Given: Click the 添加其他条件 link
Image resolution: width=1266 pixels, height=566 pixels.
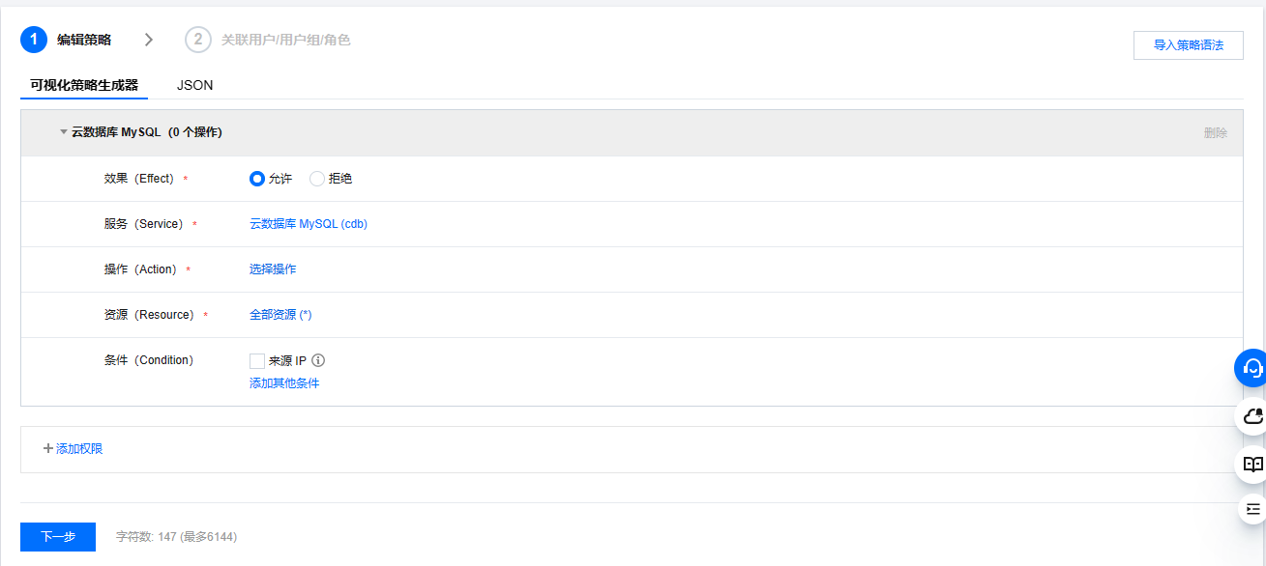Looking at the screenshot, I should coord(284,383).
